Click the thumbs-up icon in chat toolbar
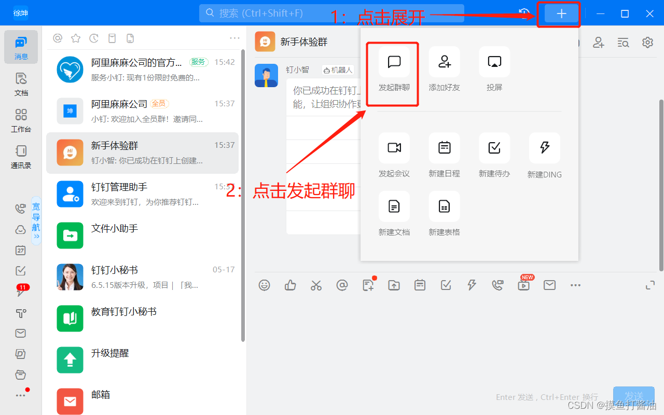Viewport: 664px width, 415px height. pyautogui.click(x=290, y=285)
